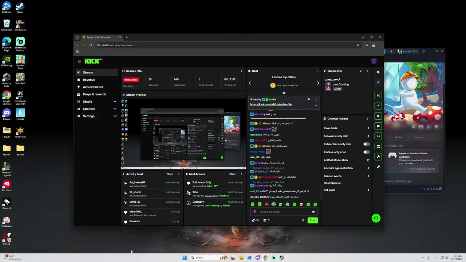Image resolution: width=466 pixels, height=262 pixels.
Task: Open Account age restriction options
Action: tap(368, 168)
